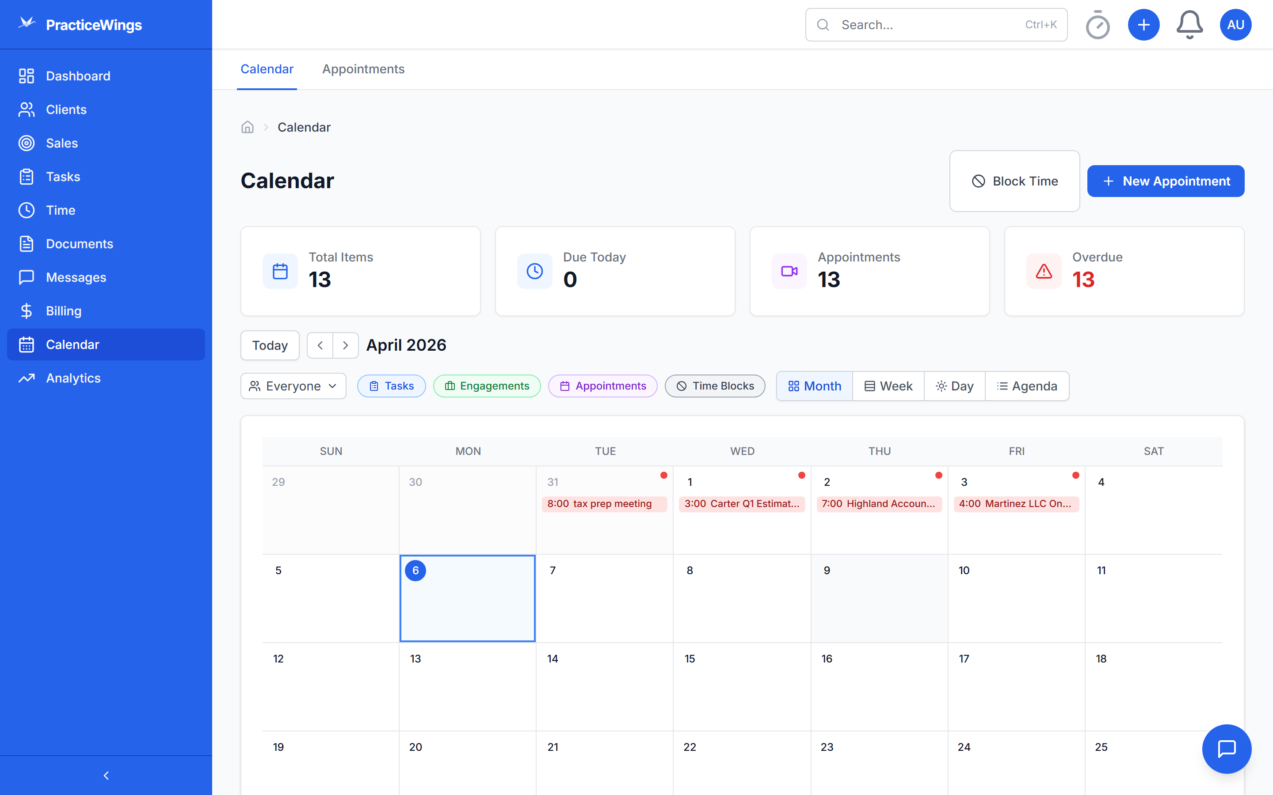Switch to the Appointments tab

point(363,69)
